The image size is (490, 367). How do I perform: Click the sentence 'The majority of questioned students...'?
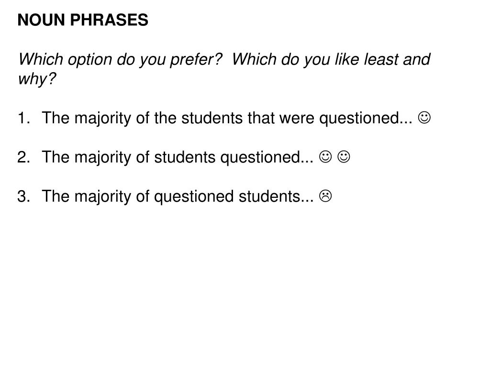coord(177,196)
